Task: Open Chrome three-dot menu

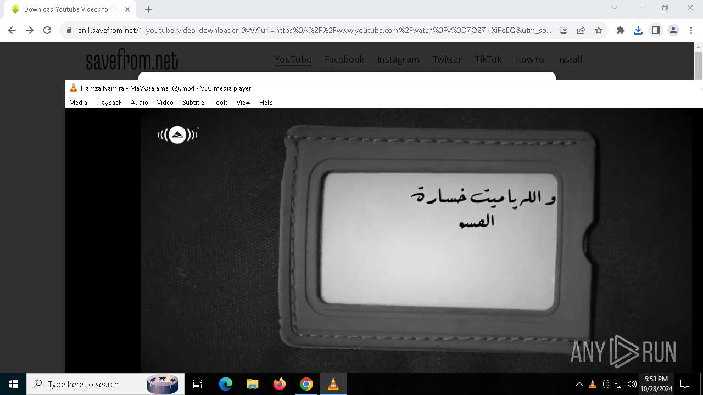Action: 691,31
